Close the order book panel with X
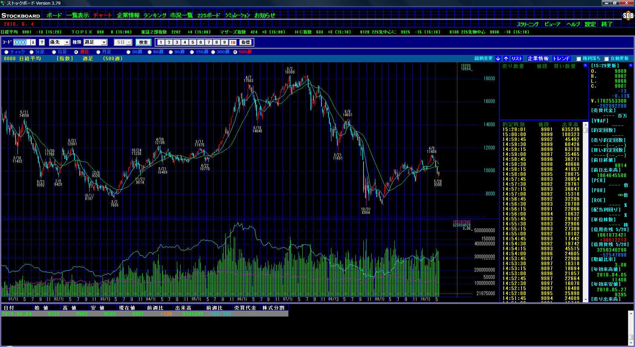Viewport: 635px width, 347px height. [585, 66]
